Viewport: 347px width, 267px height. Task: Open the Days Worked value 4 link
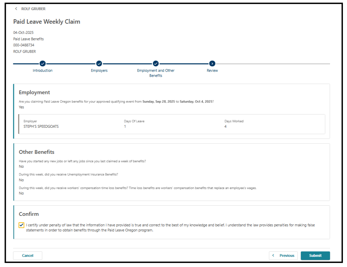tap(225, 126)
